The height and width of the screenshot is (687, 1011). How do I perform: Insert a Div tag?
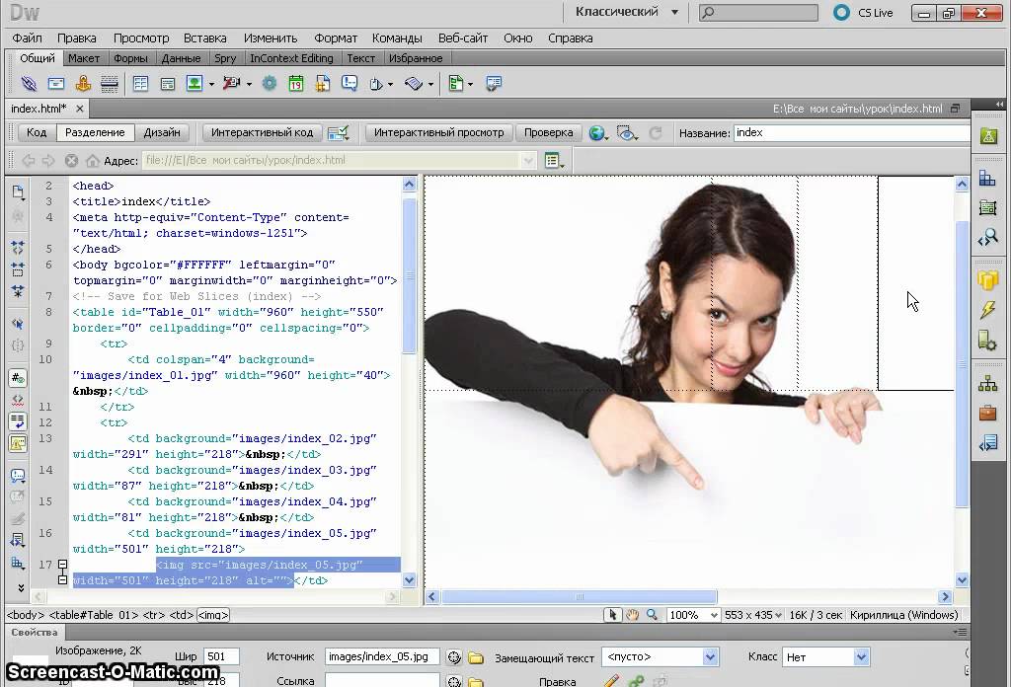coord(168,83)
